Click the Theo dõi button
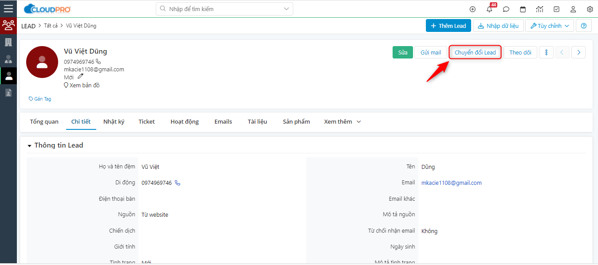Image resolution: width=598 pixels, height=265 pixels. click(520, 52)
